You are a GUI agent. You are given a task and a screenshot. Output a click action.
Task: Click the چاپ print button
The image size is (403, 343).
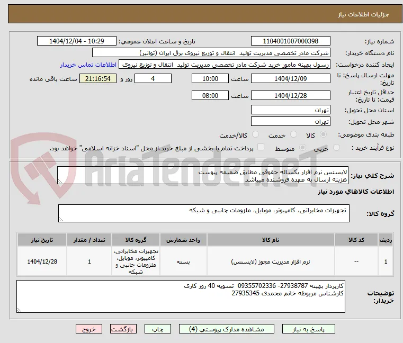(158, 329)
